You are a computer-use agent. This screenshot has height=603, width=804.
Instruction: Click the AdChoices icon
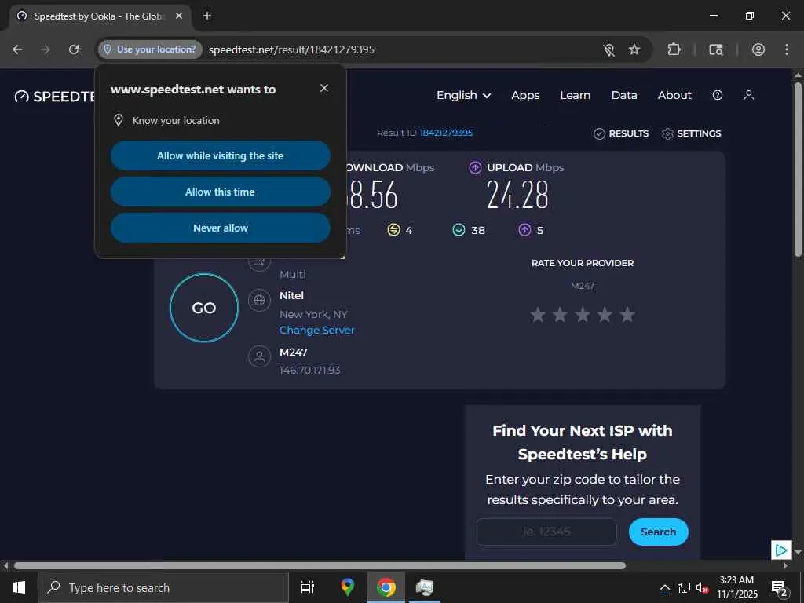781,550
